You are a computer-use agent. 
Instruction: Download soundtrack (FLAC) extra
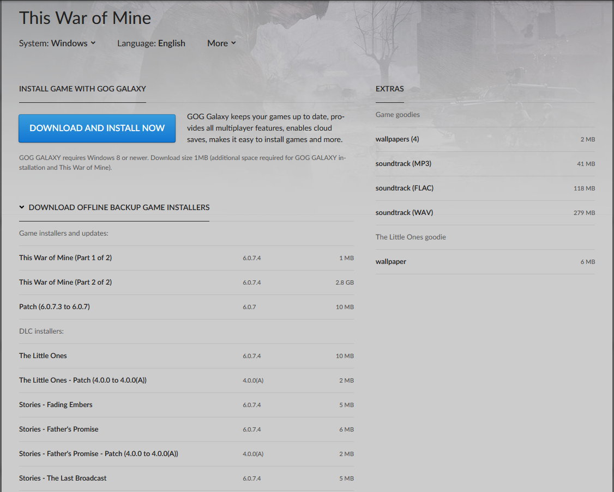tap(485, 188)
